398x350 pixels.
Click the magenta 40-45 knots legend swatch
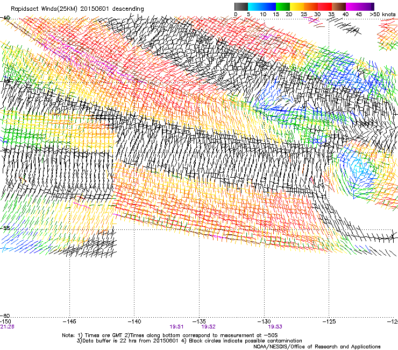pyautogui.click(x=353, y=6)
